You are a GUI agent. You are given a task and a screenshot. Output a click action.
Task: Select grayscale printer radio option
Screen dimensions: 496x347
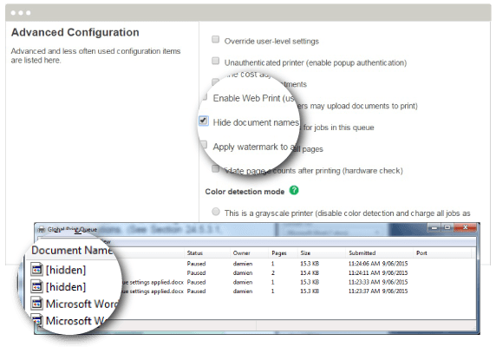[x=216, y=212]
